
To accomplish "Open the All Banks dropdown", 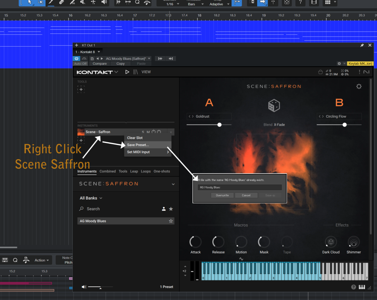I will pyautogui.click(x=91, y=198).
